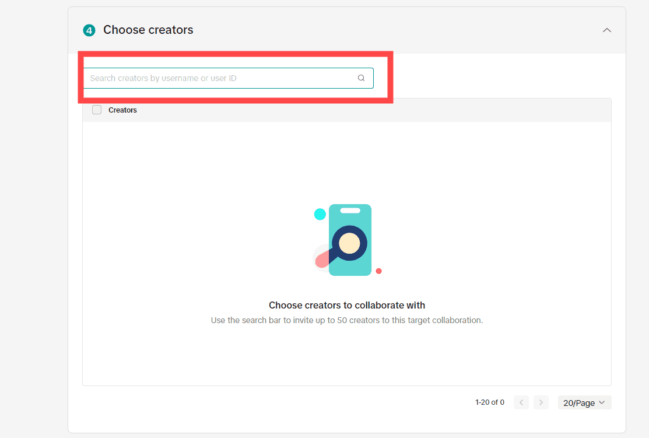This screenshot has width=649, height=438.
Task: Click the "Choose creators to collaborate with" heading
Action: pos(347,305)
